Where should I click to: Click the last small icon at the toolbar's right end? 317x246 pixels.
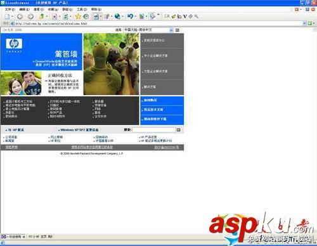click(196, 16)
